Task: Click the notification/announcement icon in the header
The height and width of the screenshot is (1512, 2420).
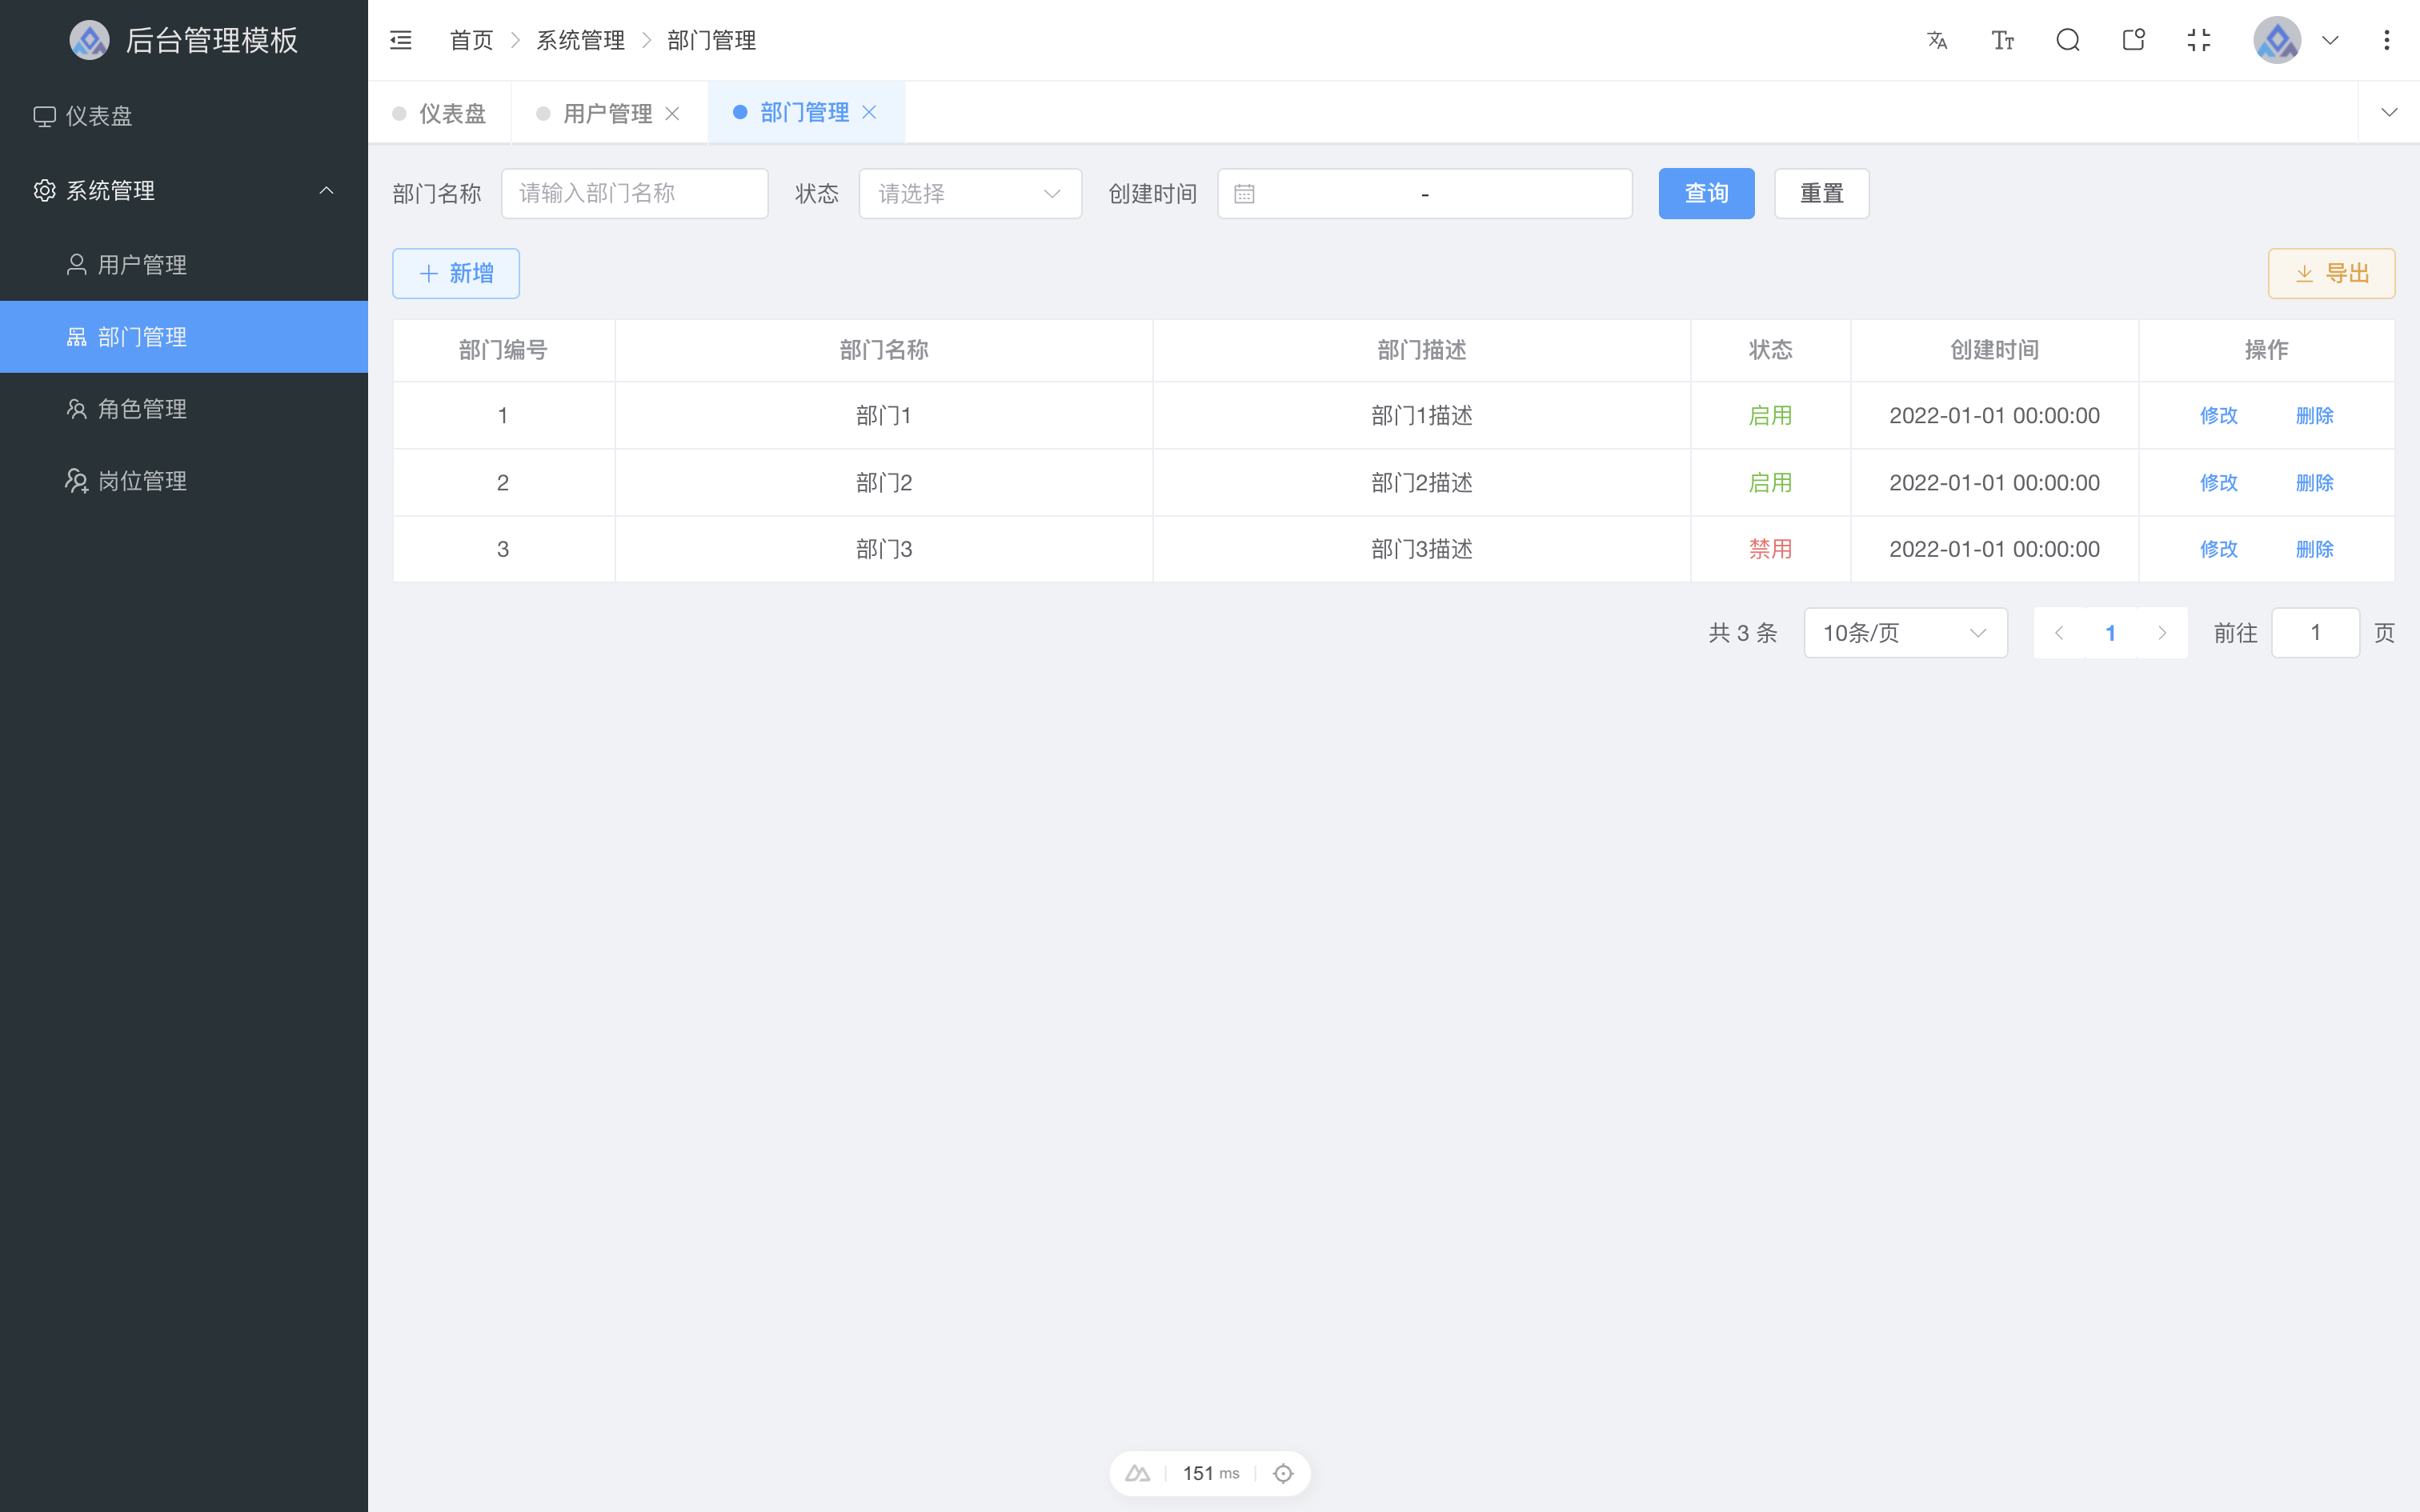Action: point(2133,40)
